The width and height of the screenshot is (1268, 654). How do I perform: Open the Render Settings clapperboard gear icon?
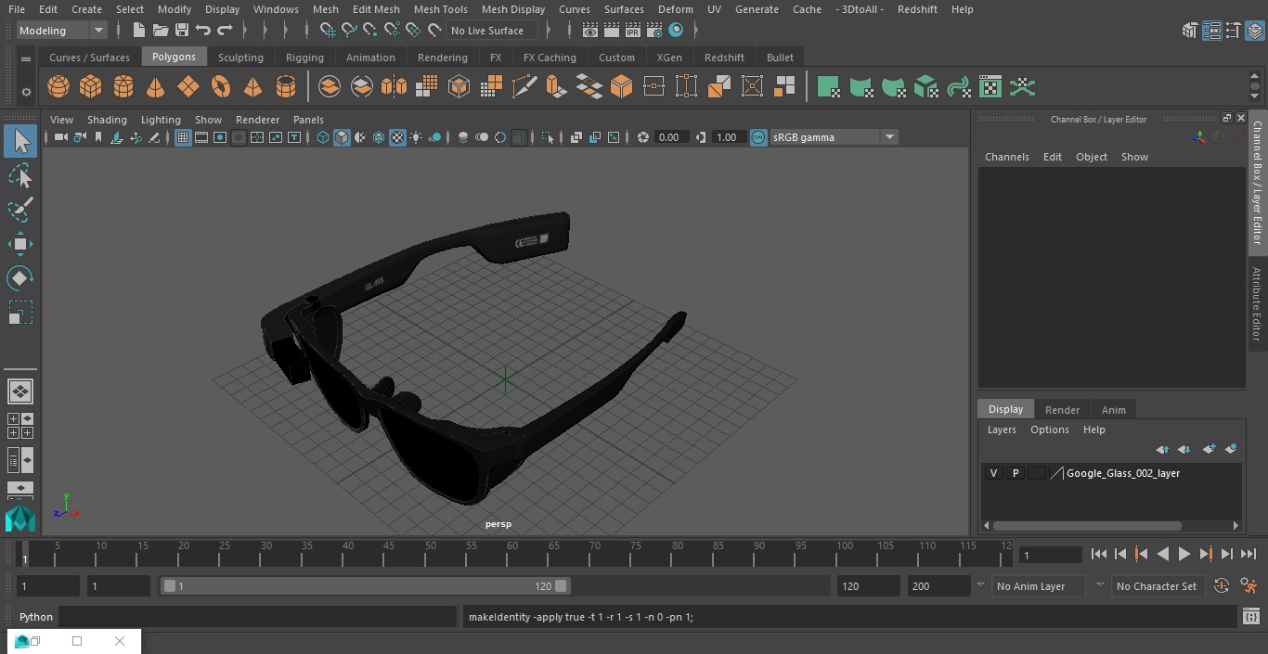tap(654, 31)
